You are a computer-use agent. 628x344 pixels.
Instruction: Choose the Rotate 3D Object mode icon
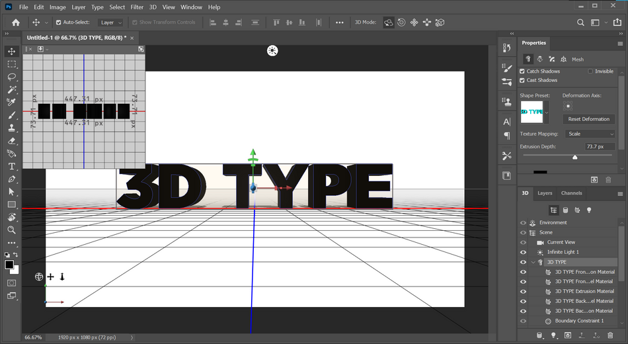[x=389, y=22]
